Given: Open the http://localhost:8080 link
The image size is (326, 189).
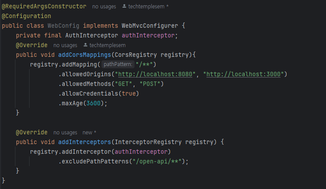Looking at the screenshot, I should coord(155,74).
